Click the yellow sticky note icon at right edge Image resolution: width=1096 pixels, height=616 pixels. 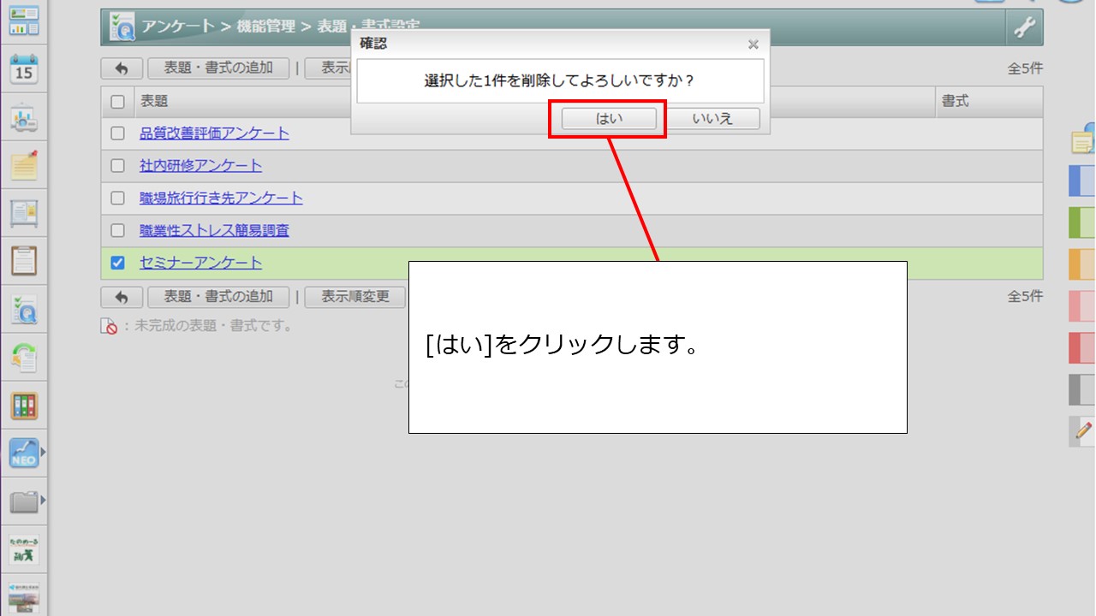click(1083, 139)
